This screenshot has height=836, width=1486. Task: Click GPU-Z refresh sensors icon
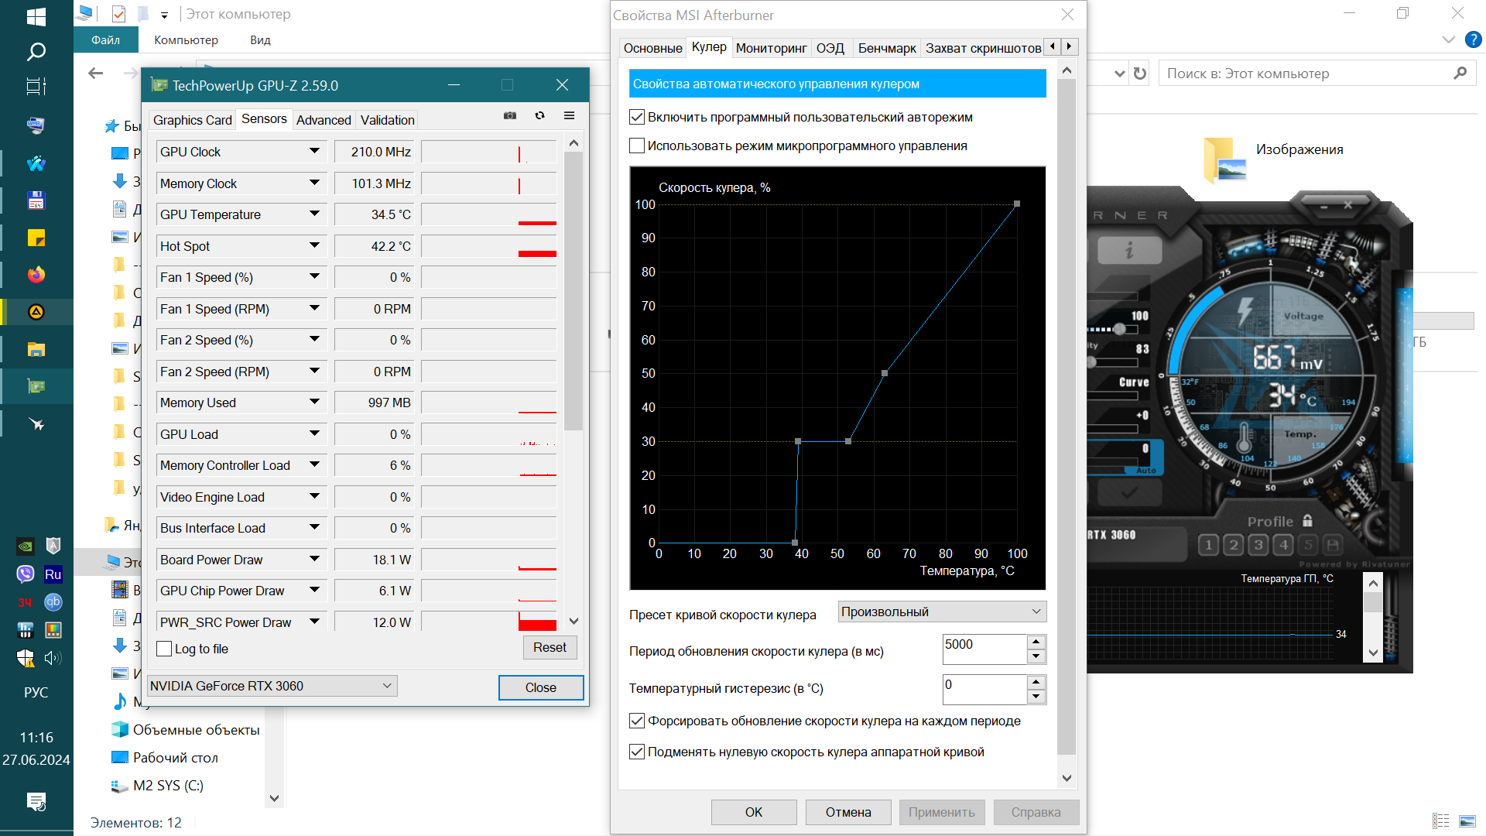point(540,116)
